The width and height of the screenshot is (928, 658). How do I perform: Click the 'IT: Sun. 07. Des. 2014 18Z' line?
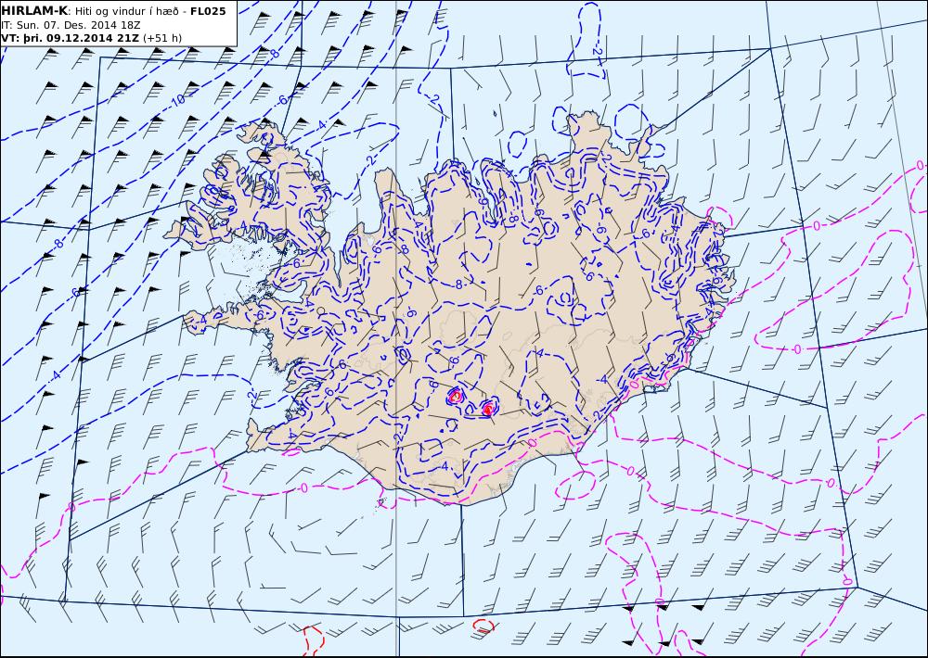(71, 25)
